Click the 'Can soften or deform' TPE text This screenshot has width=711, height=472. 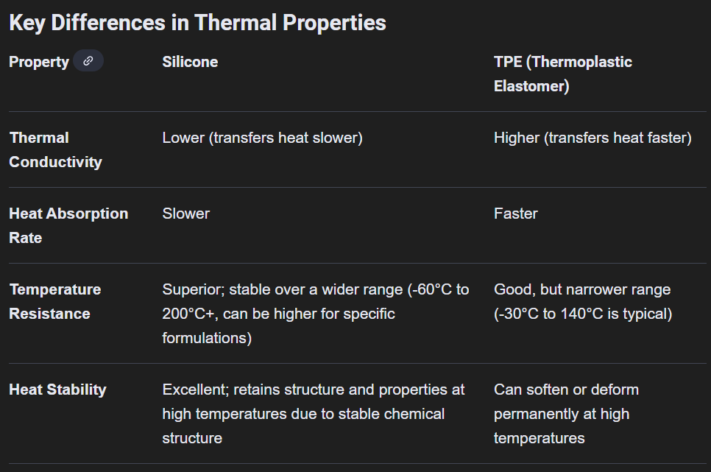[566, 390]
